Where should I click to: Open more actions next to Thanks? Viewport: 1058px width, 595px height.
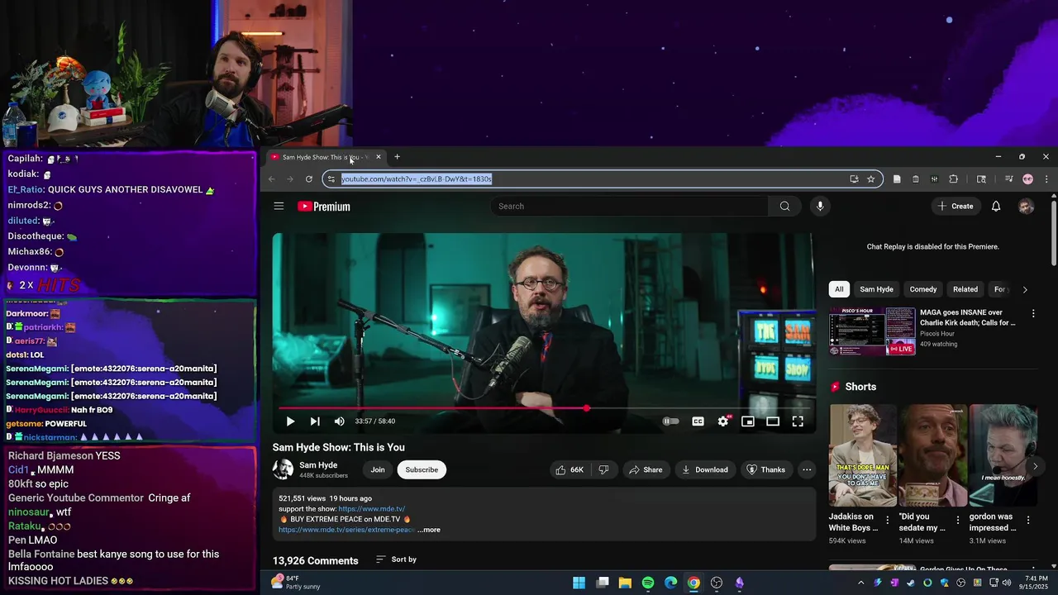coord(807,470)
